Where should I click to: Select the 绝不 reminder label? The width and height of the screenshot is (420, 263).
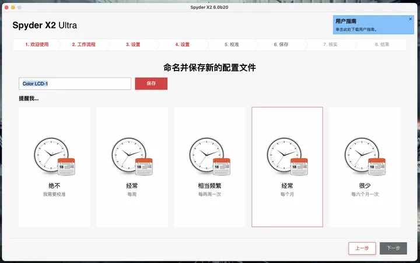(x=54, y=185)
